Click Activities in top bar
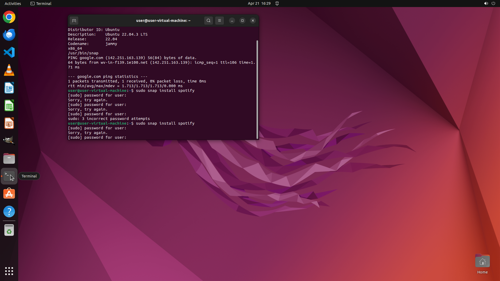This screenshot has height=281, width=500. (13, 3)
